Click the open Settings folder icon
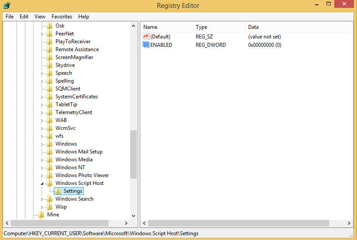Image resolution: width=357 pixels, height=240 pixels. pyautogui.click(x=58, y=191)
